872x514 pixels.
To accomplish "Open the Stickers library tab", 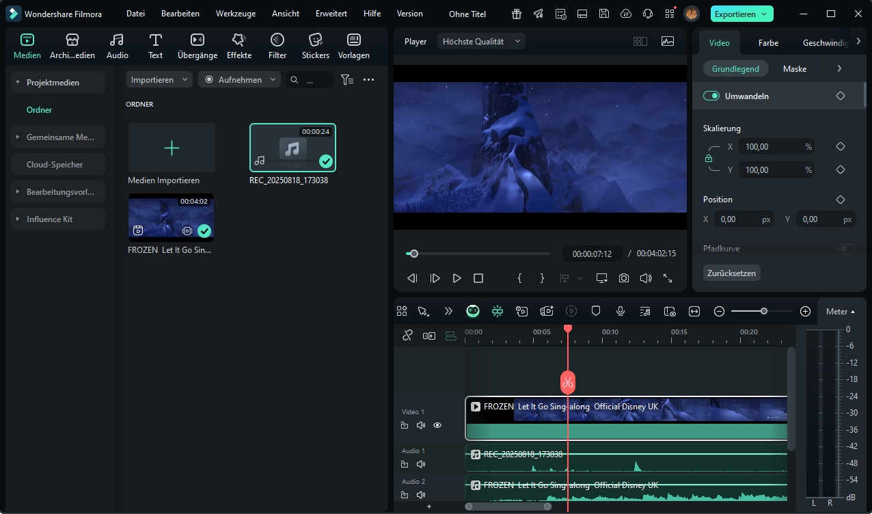I will point(315,46).
